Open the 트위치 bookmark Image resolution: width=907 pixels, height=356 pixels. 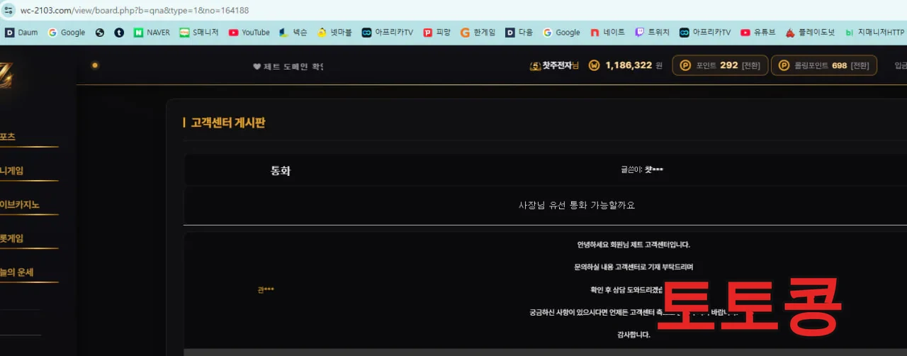coord(653,32)
